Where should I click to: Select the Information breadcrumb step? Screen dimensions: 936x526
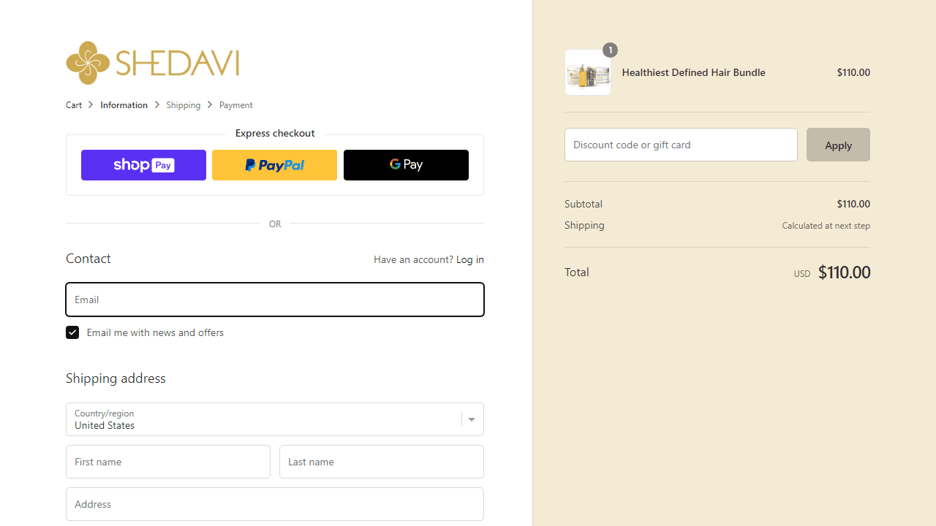point(124,105)
